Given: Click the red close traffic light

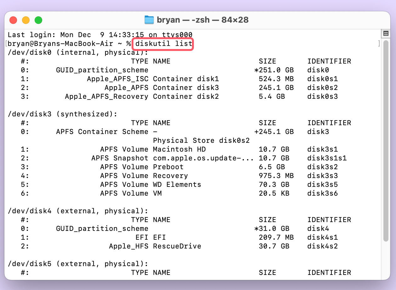Looking at the screenshot, I should 13,20.
